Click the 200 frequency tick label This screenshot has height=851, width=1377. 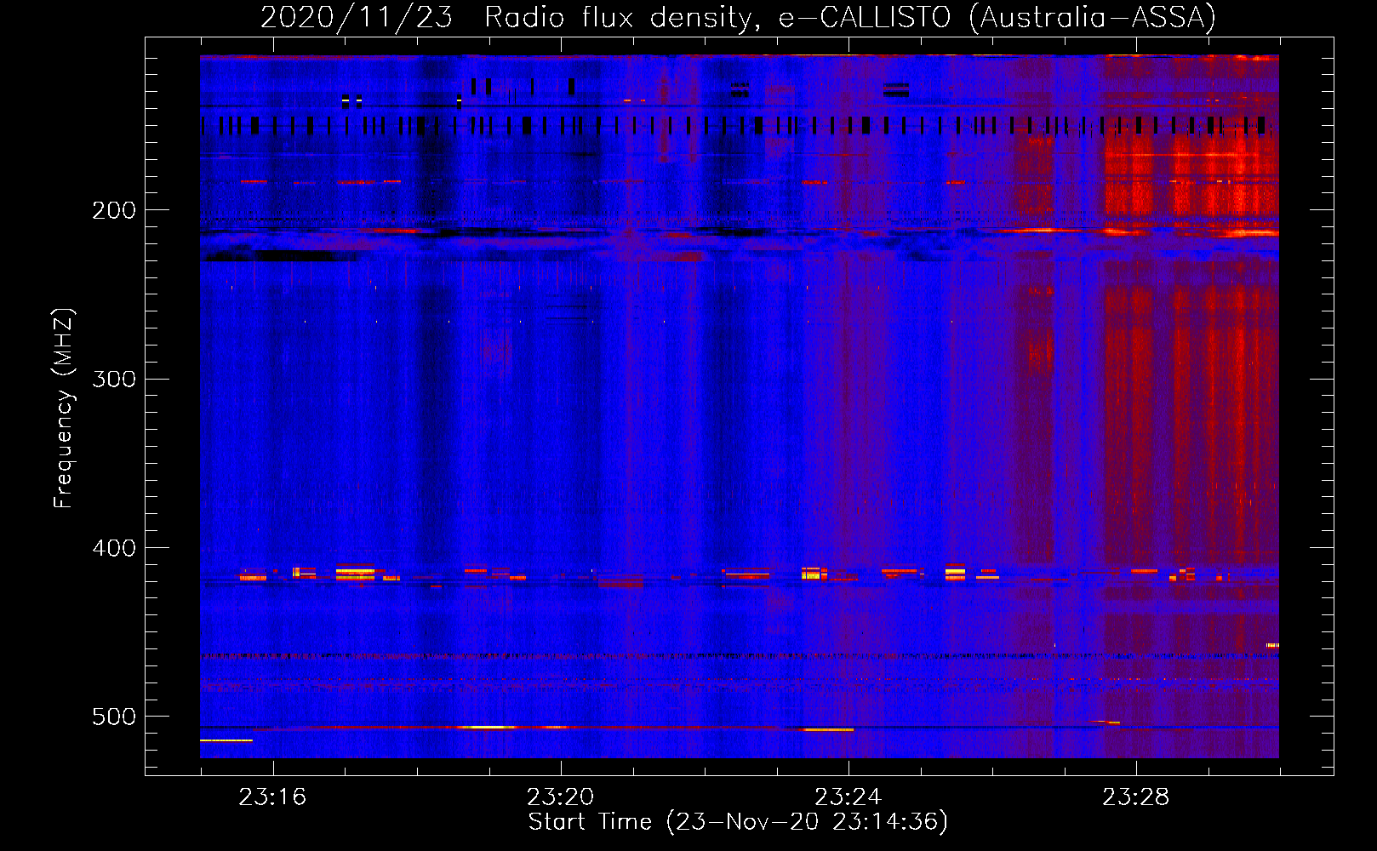(114, 210)
